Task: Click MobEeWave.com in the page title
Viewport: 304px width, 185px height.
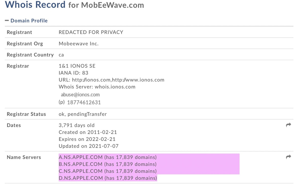Action: click(x=112, y=5)
